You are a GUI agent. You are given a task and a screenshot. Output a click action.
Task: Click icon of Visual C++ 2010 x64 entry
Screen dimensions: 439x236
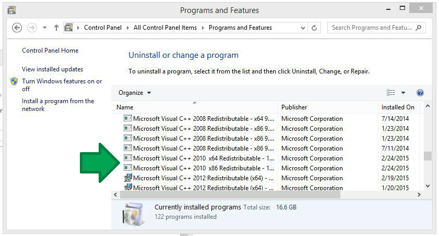(128, 158)
